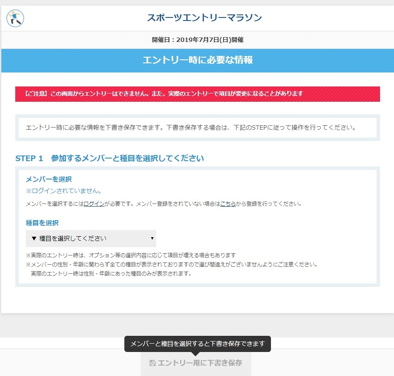The width and height of the screenshot is (394, 376).
Task: Open the 種目を選択してください dropdown
Action: pyautogui.click(x=91, y=238)
